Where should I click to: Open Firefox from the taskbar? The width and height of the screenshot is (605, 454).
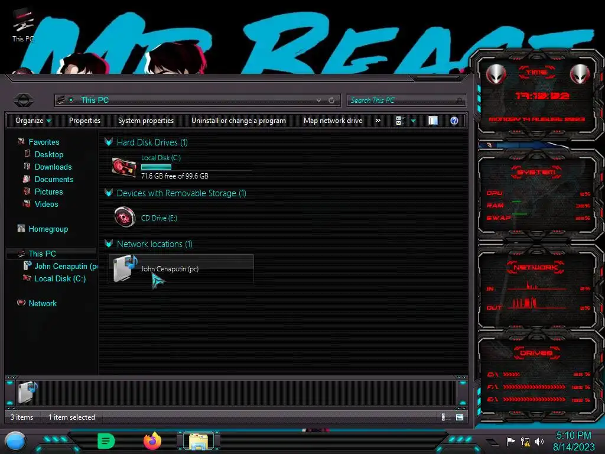(x=152, y=441)
